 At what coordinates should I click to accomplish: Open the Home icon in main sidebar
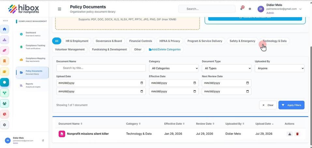click(x=4, y=29)
